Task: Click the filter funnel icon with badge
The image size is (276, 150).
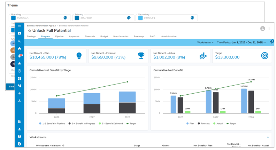Action: pos(271,42)
